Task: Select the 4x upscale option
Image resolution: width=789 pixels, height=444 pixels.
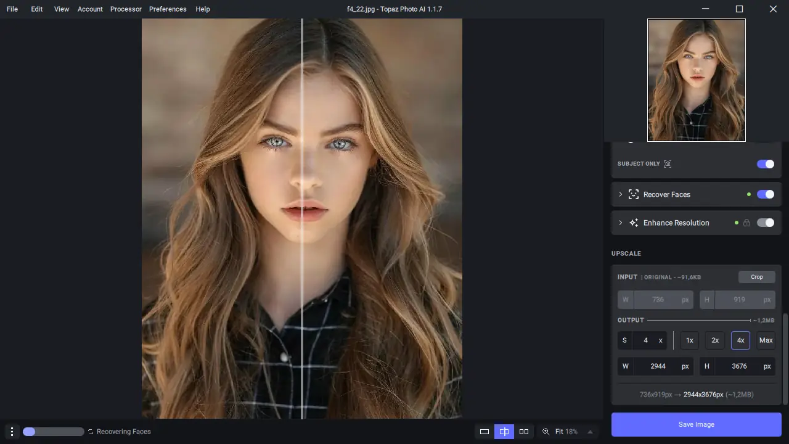Action: point(740,340)
